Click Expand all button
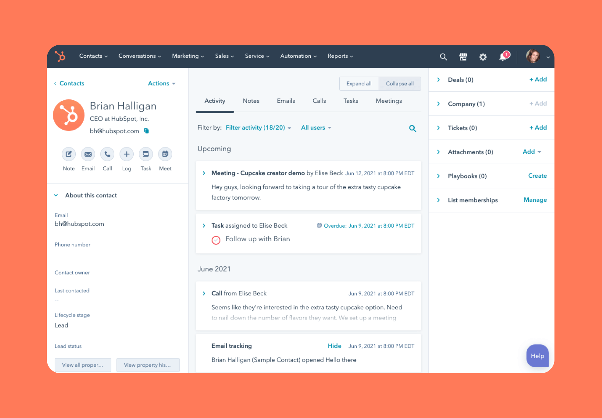Viewport: 602px width, 418px height. pos(359,84)
